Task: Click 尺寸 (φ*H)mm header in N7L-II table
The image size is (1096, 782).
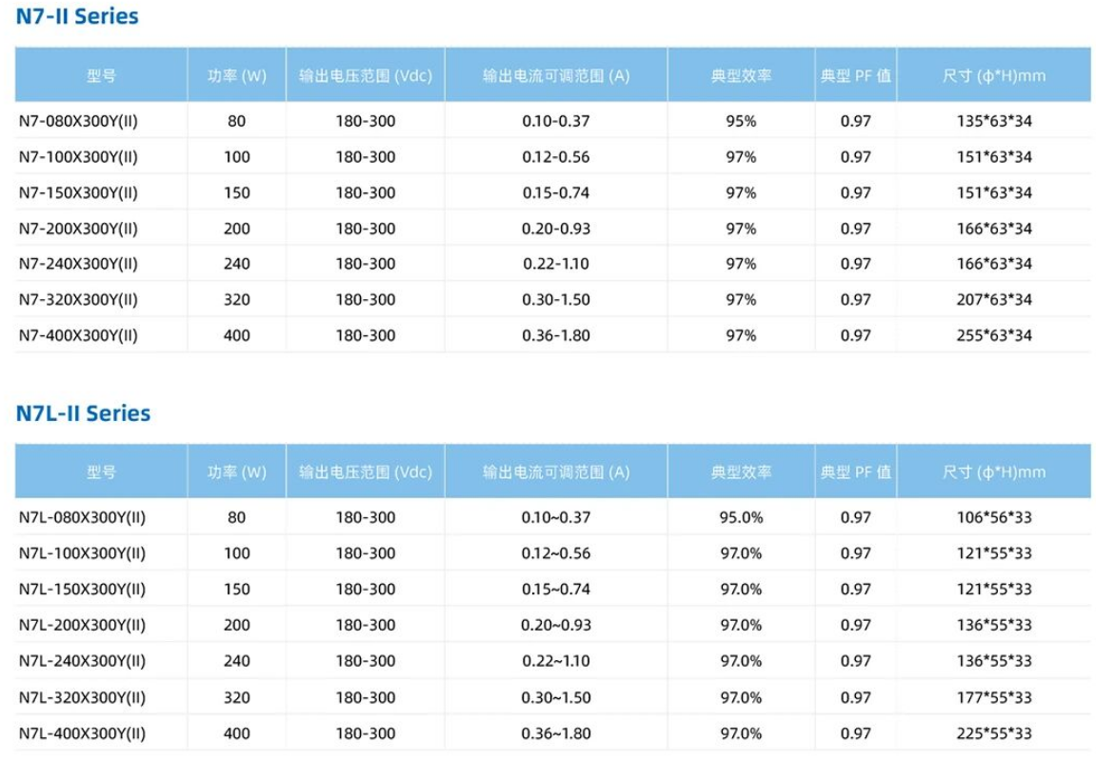Action: [x=994, y=472]
